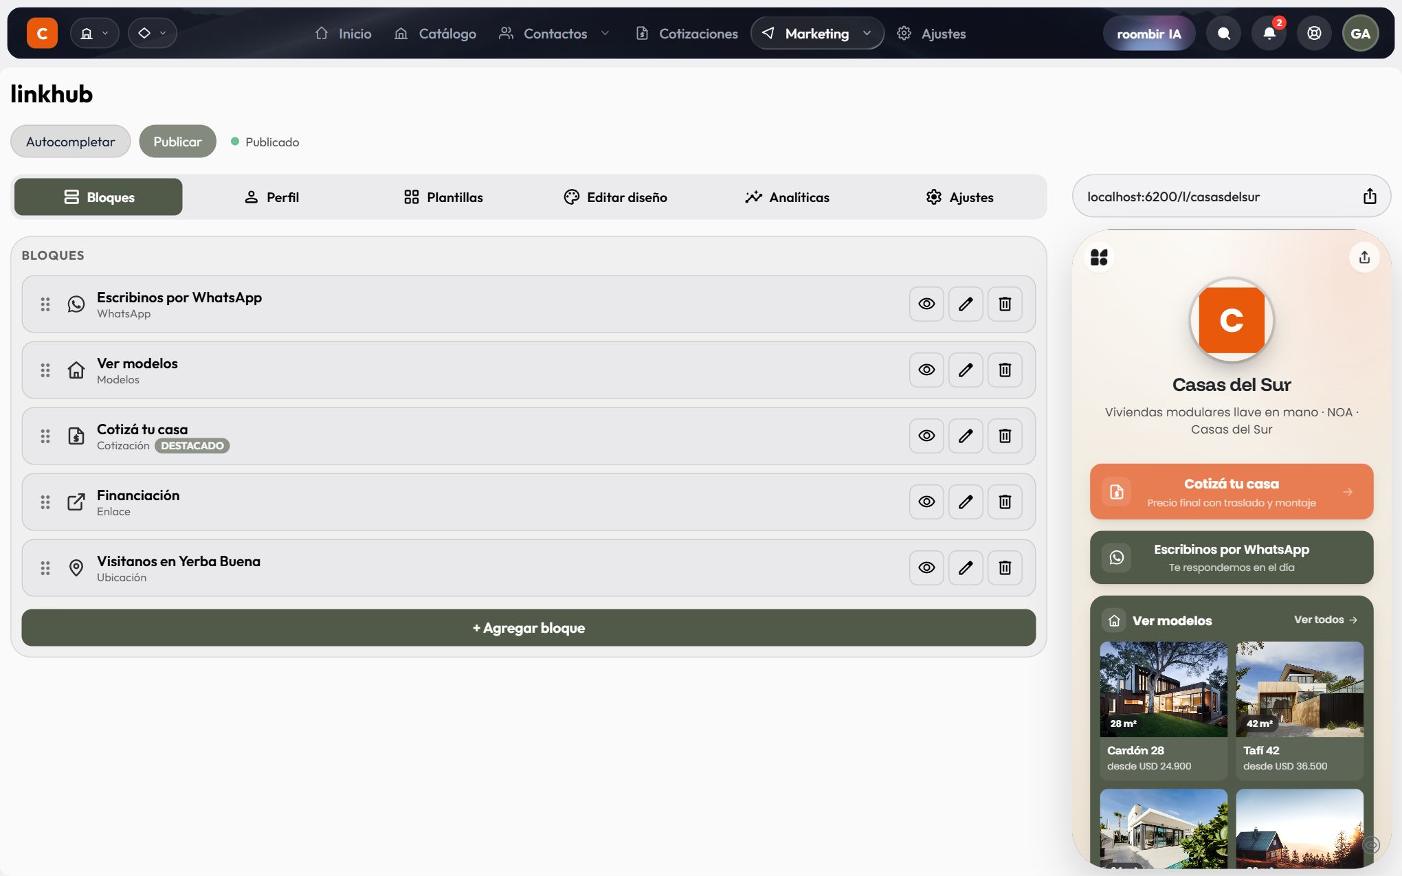Delete the Financiación block
The image size is (1402, 876).
pyautogui.click(x=1005, y=502)
